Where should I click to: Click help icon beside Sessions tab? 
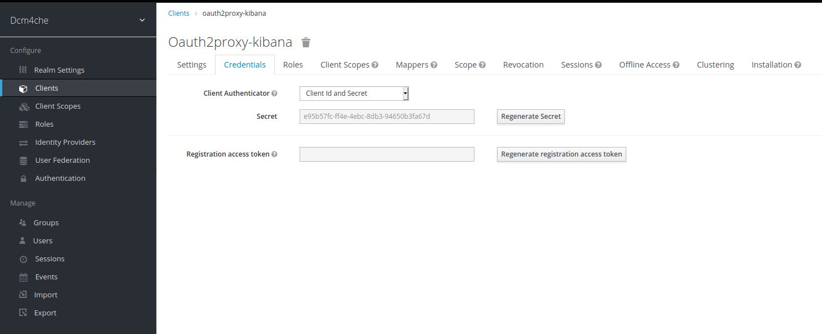(599, 65)
